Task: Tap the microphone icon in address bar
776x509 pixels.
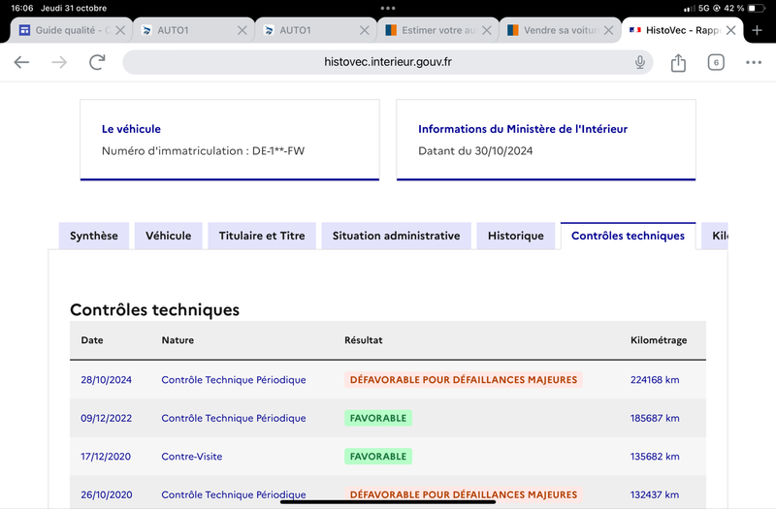Action: click(x=640, y=62)
